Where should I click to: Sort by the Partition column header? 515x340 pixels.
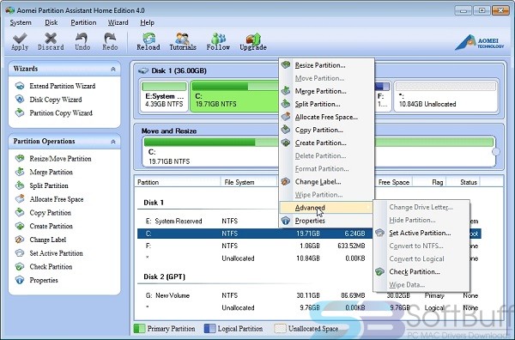point(178,182)
